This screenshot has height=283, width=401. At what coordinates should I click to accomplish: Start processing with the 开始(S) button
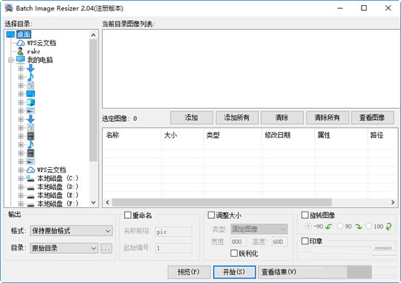(234, 272)
